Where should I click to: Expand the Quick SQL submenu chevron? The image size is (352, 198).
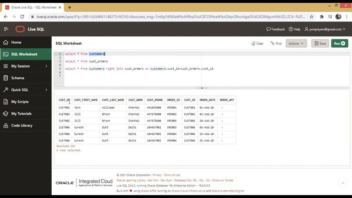point(46,90)
